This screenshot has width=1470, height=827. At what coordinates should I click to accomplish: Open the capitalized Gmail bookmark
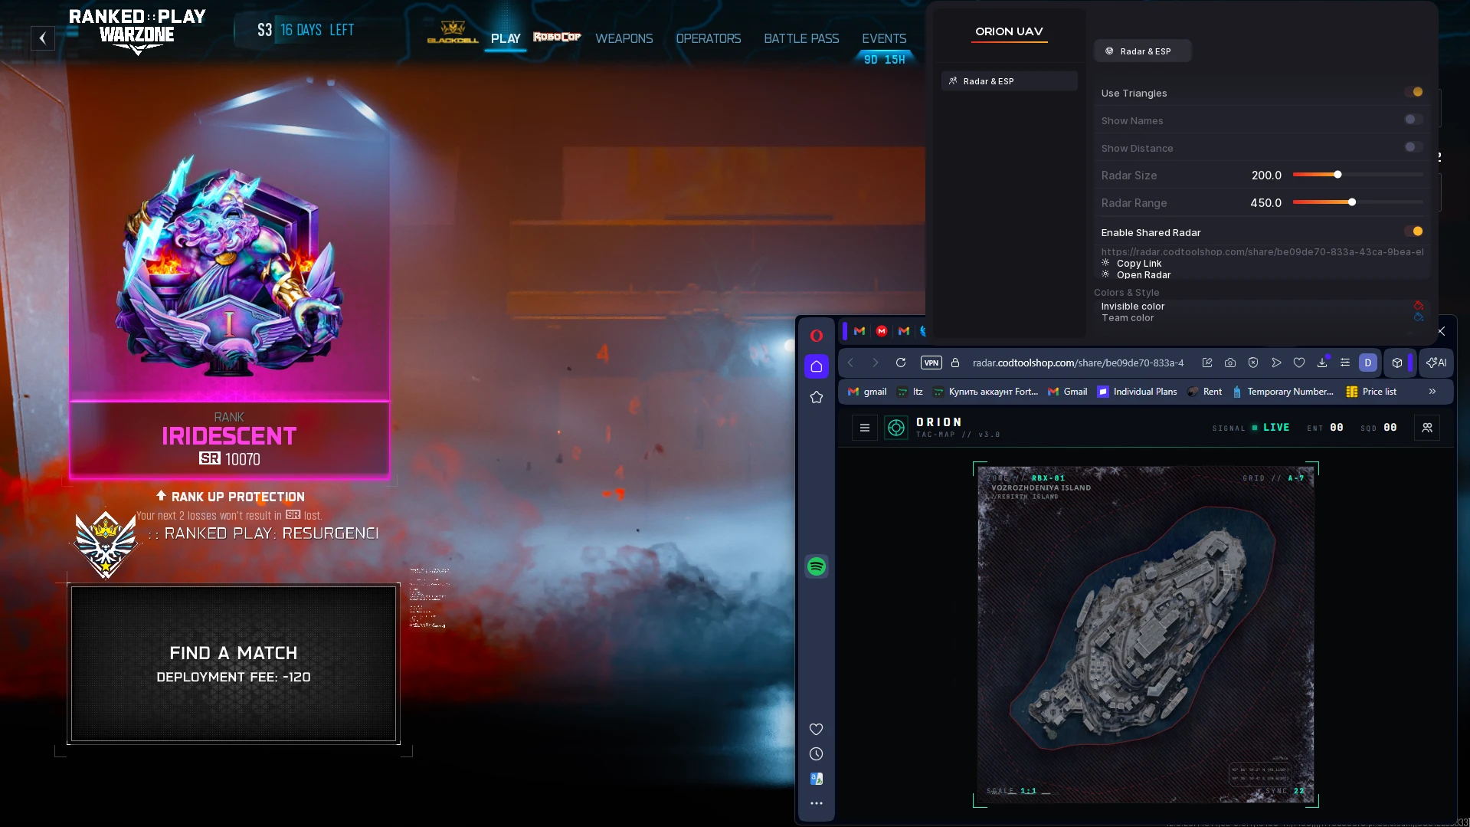point(1068,392)
